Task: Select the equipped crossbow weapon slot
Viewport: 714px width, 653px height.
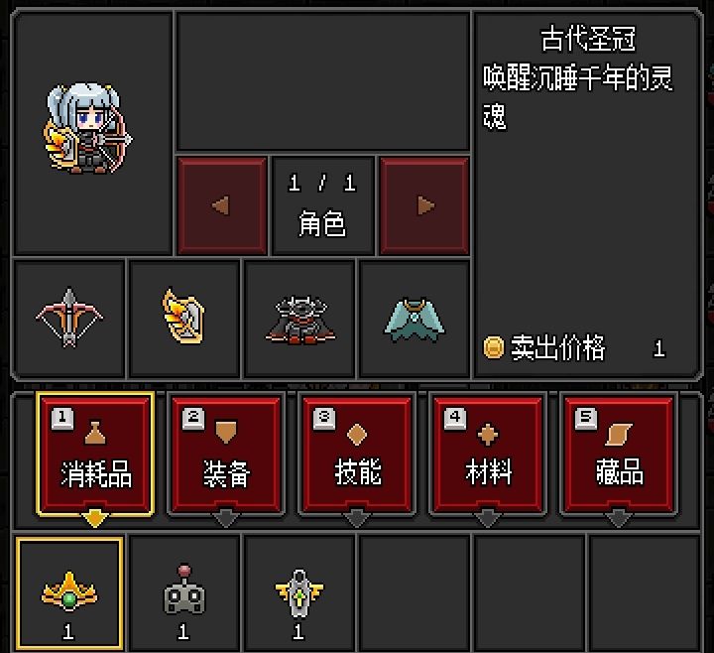Action: (69, 319)
